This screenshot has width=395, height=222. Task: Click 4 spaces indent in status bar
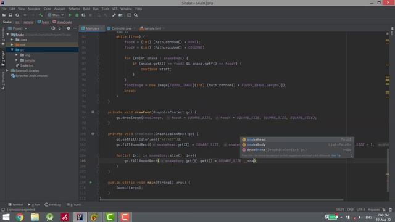pos(373,210)
